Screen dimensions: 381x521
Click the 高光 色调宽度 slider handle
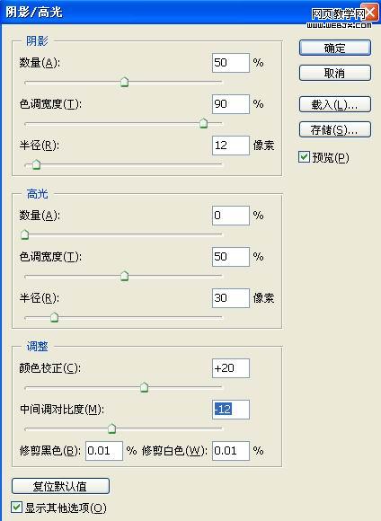(124, 276)
